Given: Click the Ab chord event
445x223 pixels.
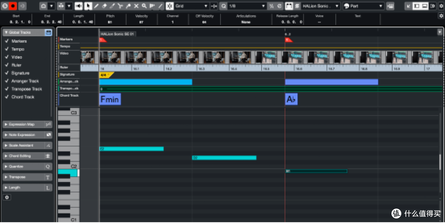Looking at the screenshot, I should [291, 99].
